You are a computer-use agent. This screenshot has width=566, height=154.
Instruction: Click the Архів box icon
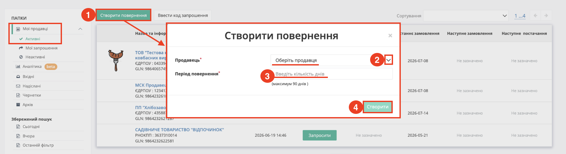(18, 105)
